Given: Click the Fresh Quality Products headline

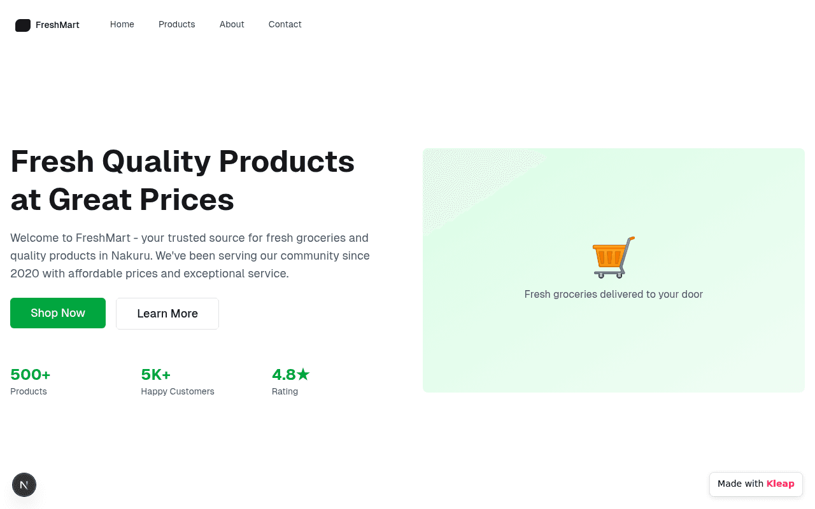Looking at the screenshot, I should coord(183,180).
